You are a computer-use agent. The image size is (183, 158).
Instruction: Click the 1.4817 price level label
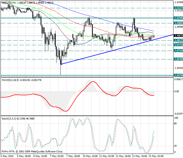point(178,40)
